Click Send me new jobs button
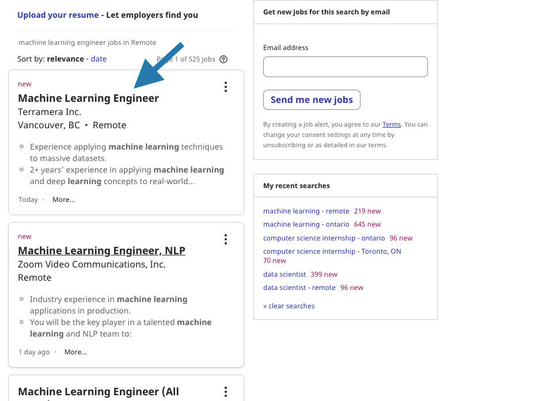535x401 pixels. point(312,100)
